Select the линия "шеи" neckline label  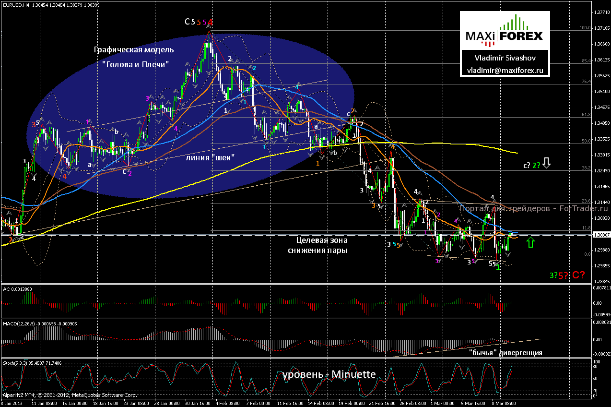[x=210, y=156]
